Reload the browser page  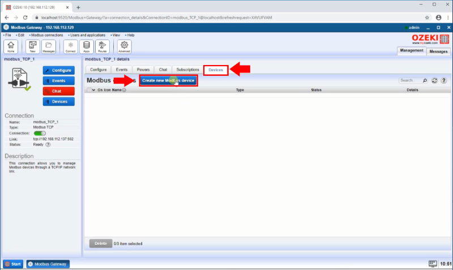[25, 18]
